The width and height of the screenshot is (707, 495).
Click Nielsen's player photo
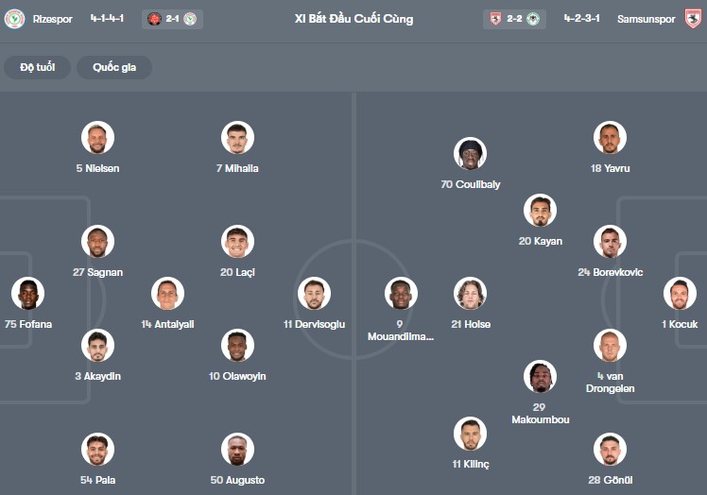(97, 138)
